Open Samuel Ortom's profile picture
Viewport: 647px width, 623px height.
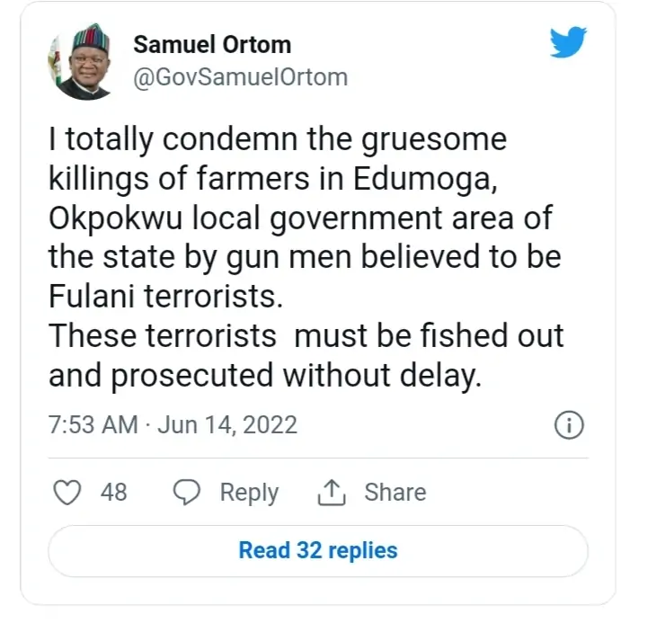(x=81, y=63)
